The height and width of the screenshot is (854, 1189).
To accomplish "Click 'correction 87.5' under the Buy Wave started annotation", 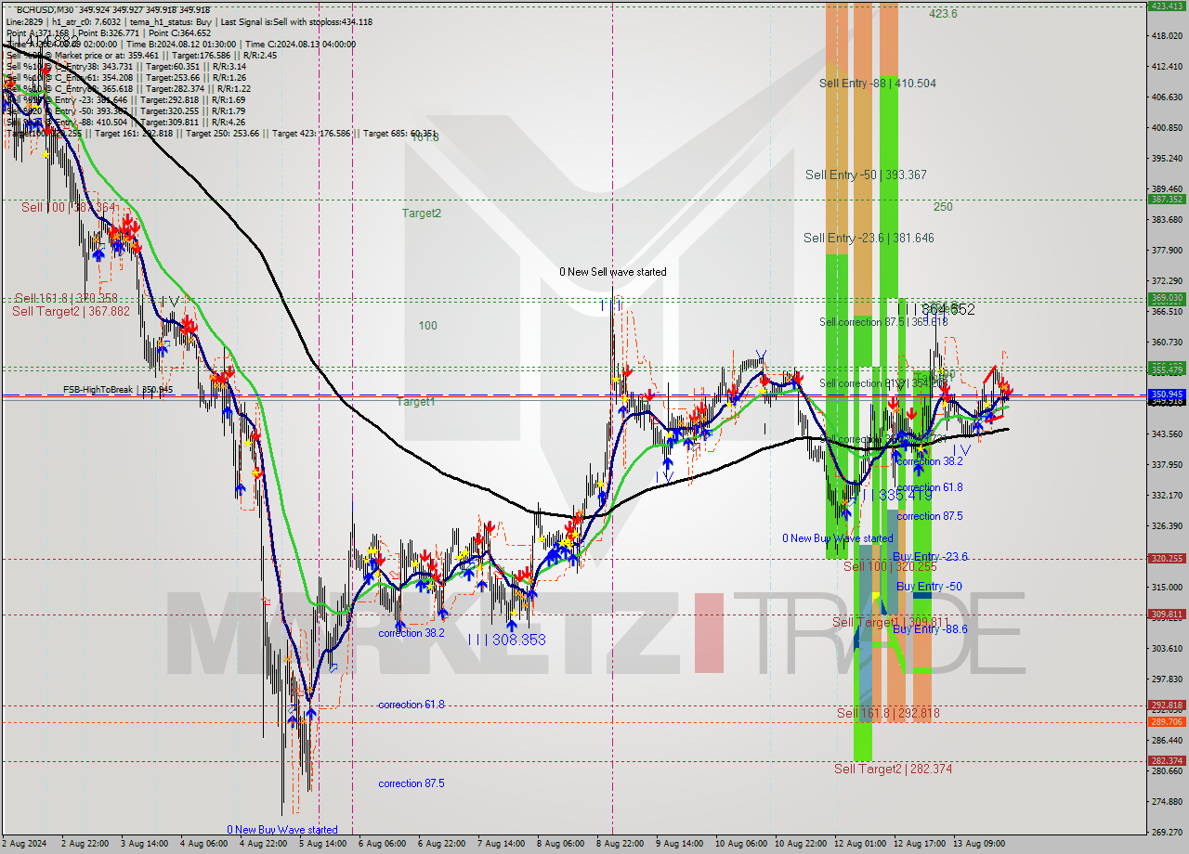I will (x=412, y=783).
